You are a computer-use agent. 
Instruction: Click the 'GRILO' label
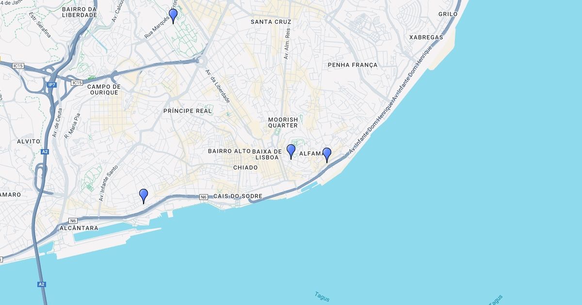coord(448,15)
